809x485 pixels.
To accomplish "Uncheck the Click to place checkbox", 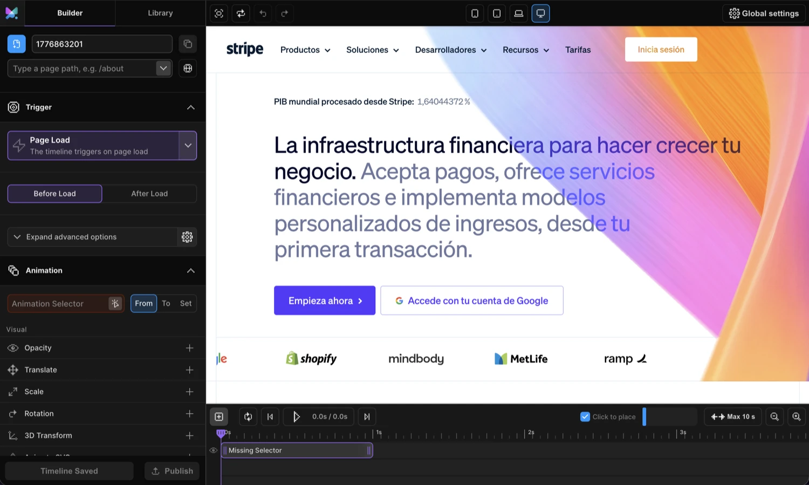I will pos(585,416).
